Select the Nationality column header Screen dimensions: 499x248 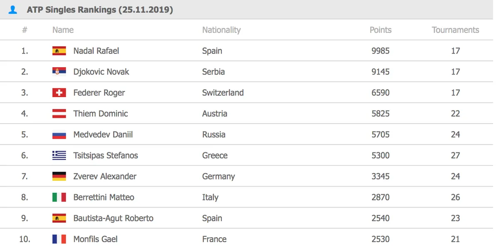pyautogui.click(x=221, y=30)
